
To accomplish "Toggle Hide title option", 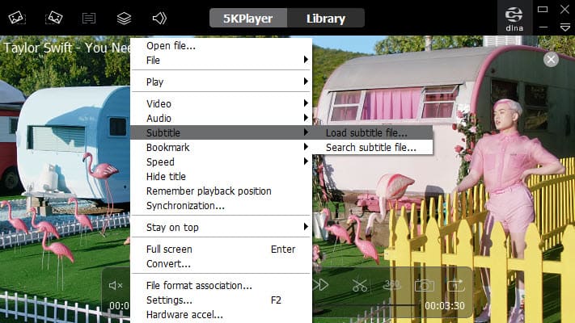I will [x=221, y=177].
